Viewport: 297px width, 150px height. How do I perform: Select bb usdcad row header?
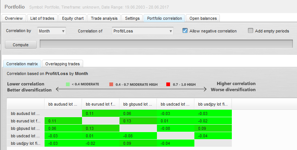click(x=25, y=136)
